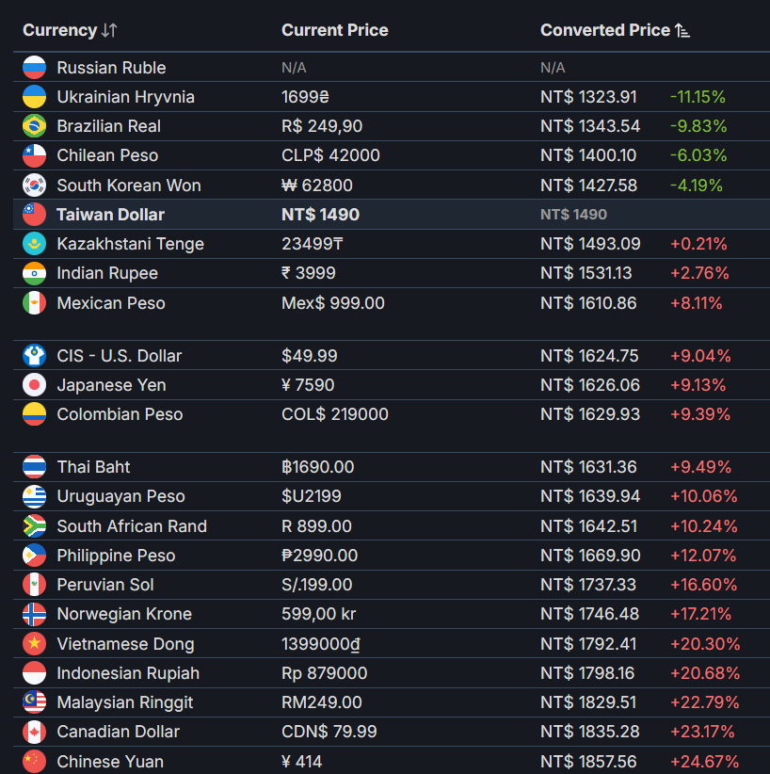This screenshot has height=774, width=770.
Task: Click the Currency header label
Action: [59, 31]
